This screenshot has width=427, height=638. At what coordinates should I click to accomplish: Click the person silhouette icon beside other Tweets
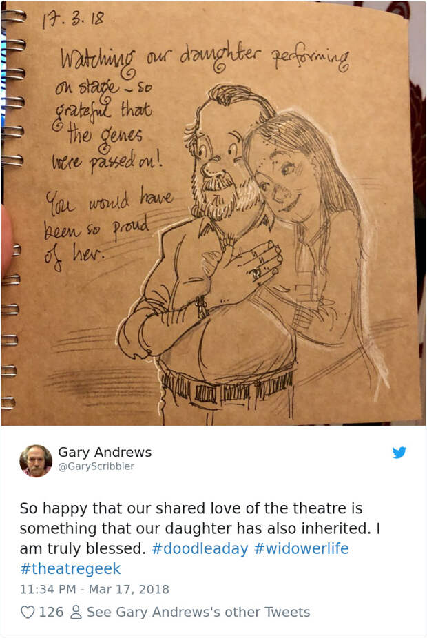pos(76,612)
